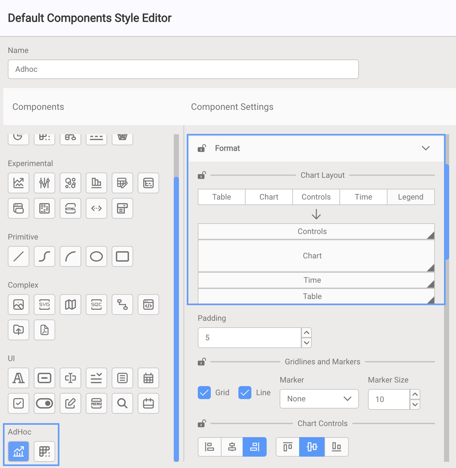Toggle the Chart Layout lock icon
Screen dimensions: 456x468
(202, 175)
